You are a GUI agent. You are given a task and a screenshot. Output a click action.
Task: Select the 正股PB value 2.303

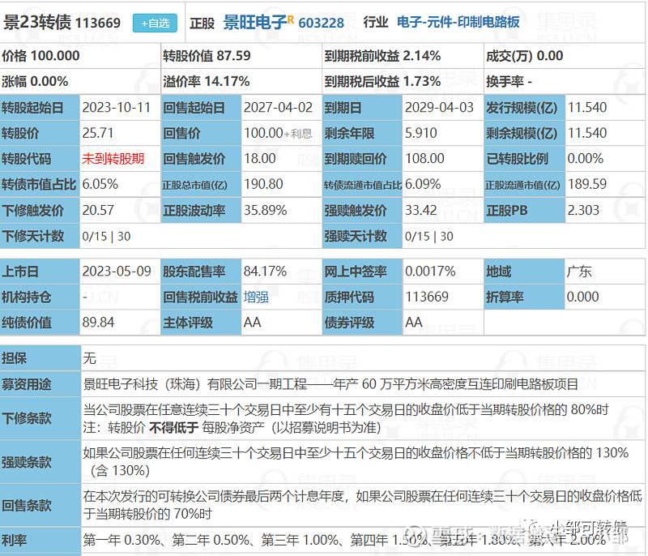[x=583, y=211]
